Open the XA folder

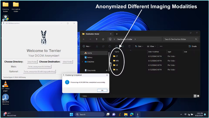click(117, 70)
